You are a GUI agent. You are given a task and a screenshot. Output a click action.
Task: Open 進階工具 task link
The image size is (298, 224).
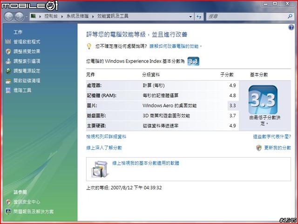pyautogui.click(x=22, y=90)
